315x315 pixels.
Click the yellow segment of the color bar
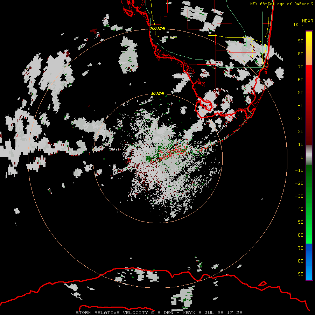click(x=309, y=48)
